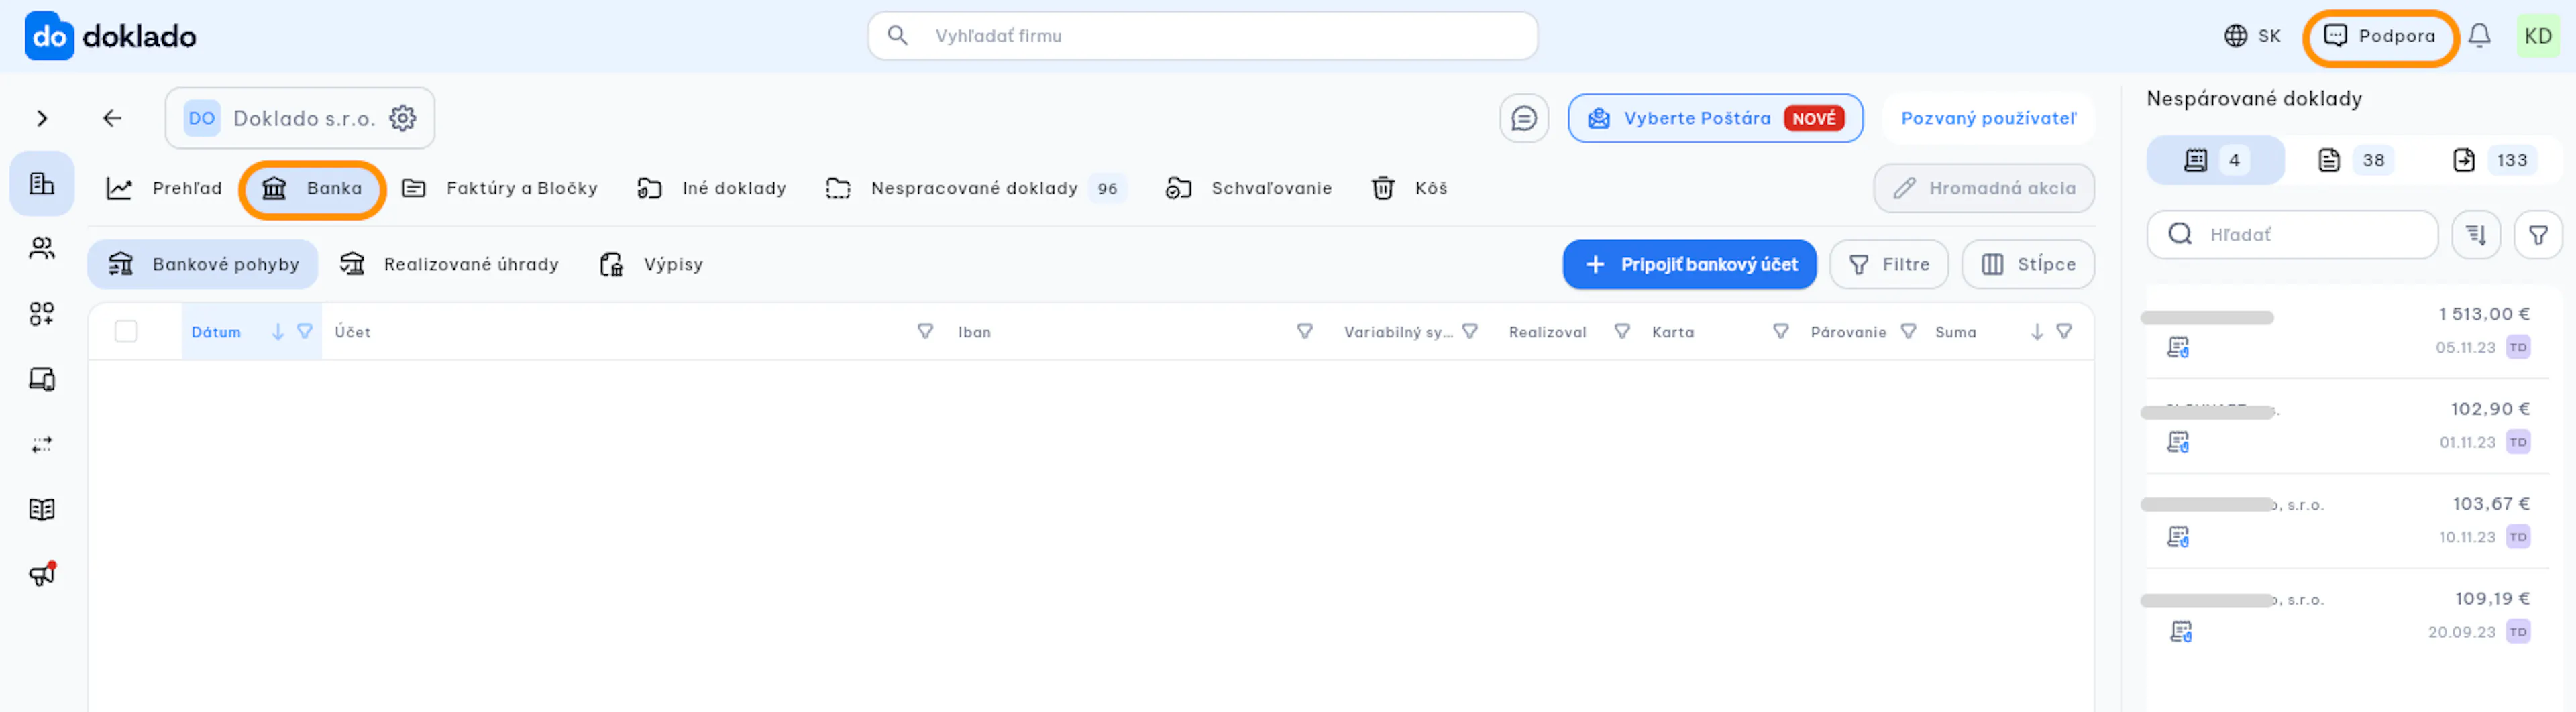Open the SK language selector

2252,36
